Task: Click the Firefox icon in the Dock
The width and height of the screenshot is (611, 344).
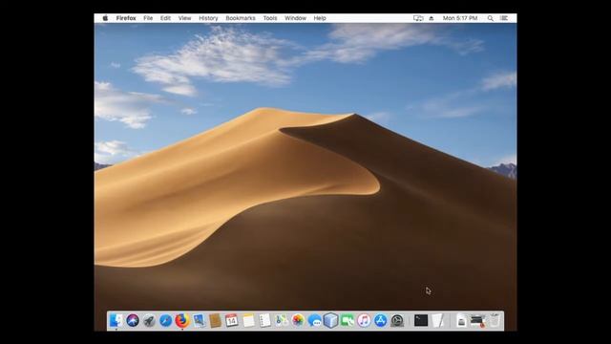Action: 182,321
